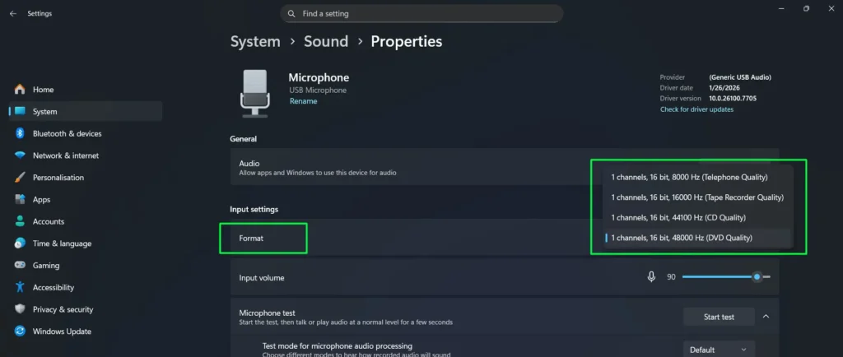This screenshot has height=357, width=843.
Task: Navigate to Sound breadcrumb
Action: [326, 41]
